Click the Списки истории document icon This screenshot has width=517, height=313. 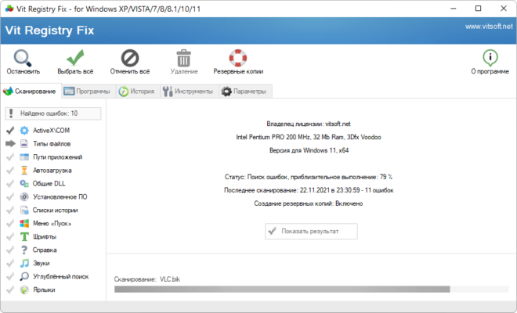(x=24, y=210)
